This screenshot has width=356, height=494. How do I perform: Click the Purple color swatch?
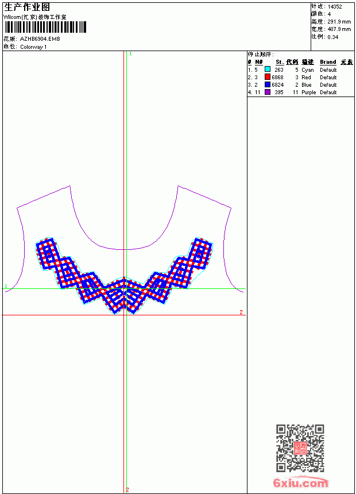click(x=268, y=92)
